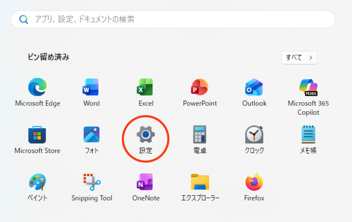
Task: Open Snipping Tool
Action: coord(92,182)
